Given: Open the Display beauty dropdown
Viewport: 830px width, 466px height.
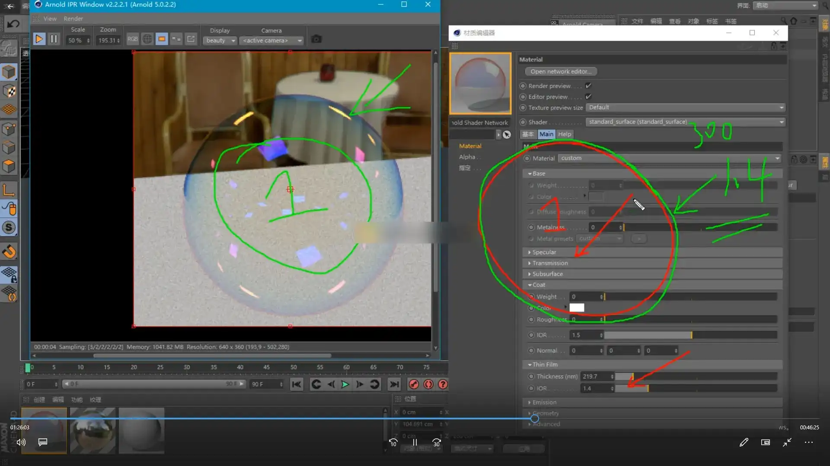Looking at the screenshot, I should [x=220, y=41].
